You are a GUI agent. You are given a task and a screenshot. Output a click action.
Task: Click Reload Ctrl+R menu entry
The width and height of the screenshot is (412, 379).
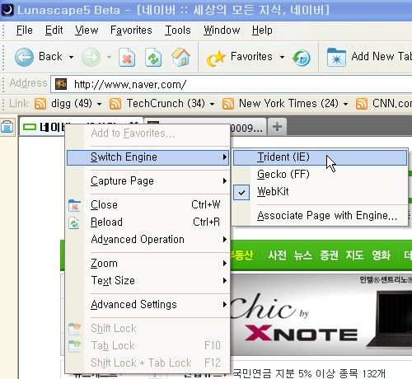click(147, 222)
